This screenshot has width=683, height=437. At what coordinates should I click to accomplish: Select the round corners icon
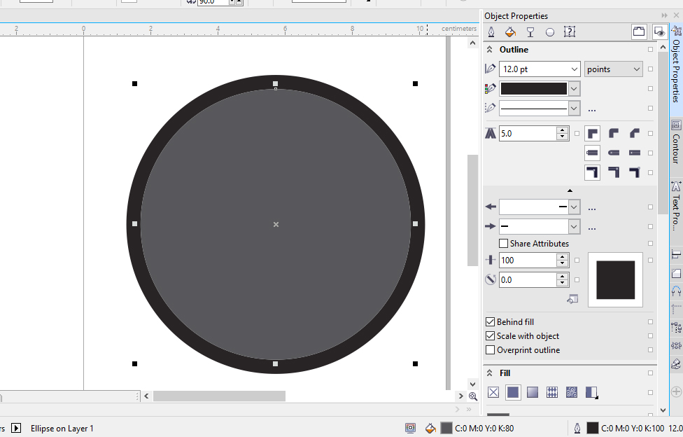(613, 134)
